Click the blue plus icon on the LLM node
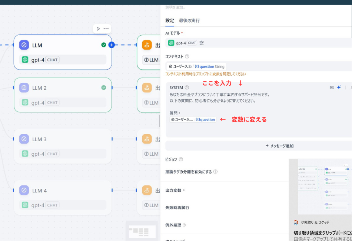The image size is (352, 241). (x=112, y=44)
